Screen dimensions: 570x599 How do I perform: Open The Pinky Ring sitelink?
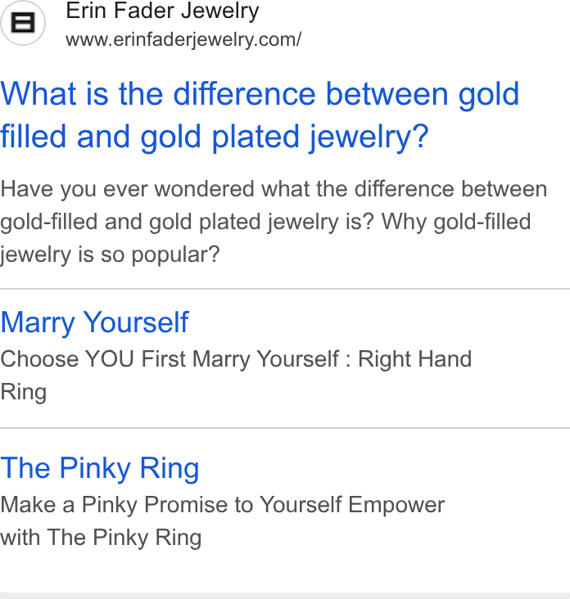click(100, 468)
